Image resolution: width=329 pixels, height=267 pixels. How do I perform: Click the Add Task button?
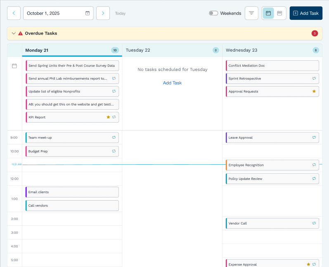click(x=306, y=13)
